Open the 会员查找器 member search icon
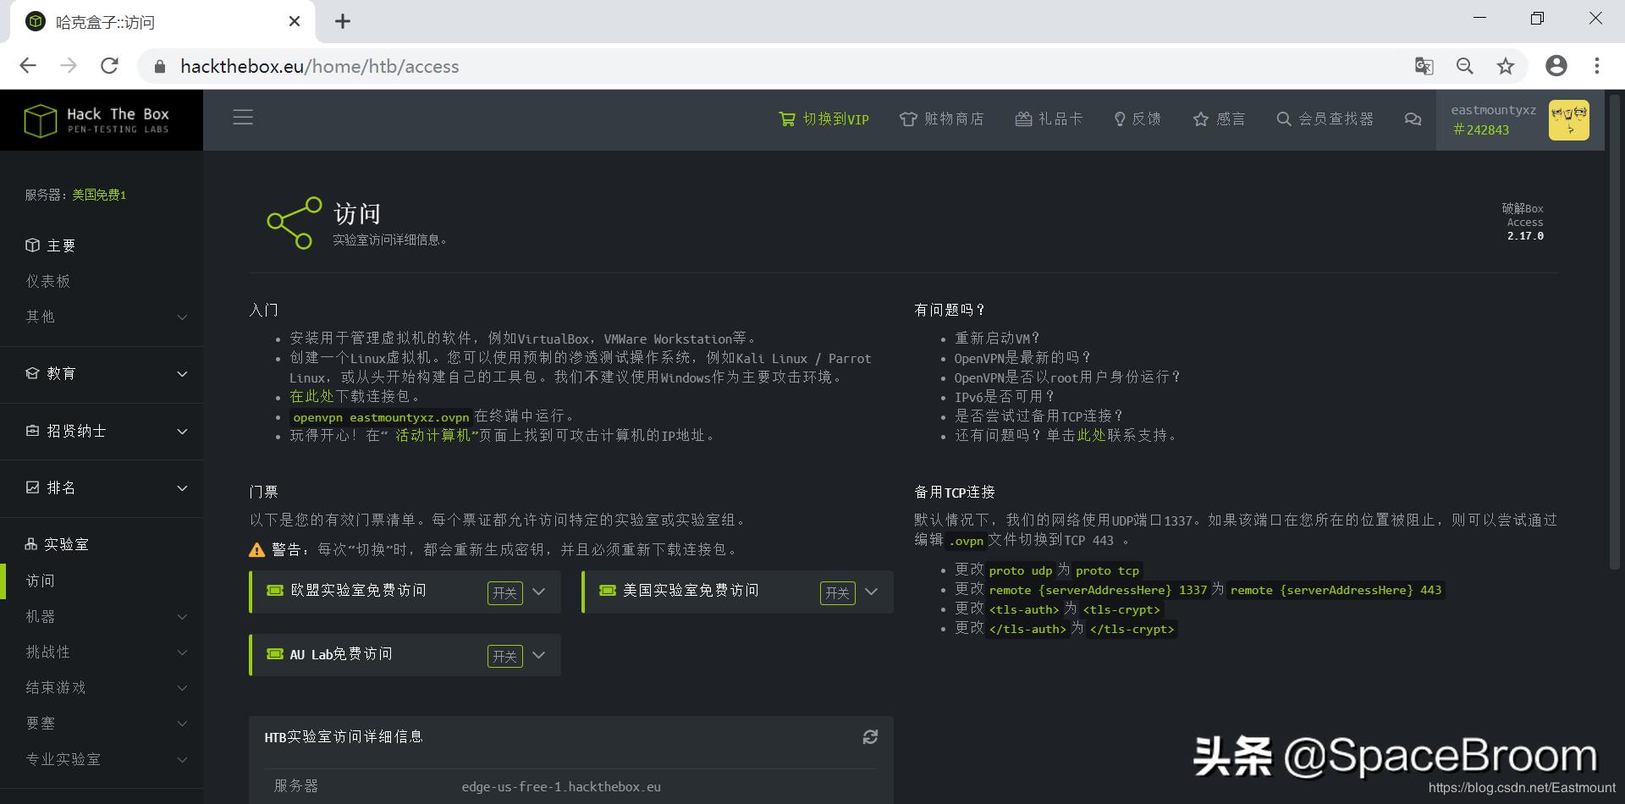 pos(1284,118)
